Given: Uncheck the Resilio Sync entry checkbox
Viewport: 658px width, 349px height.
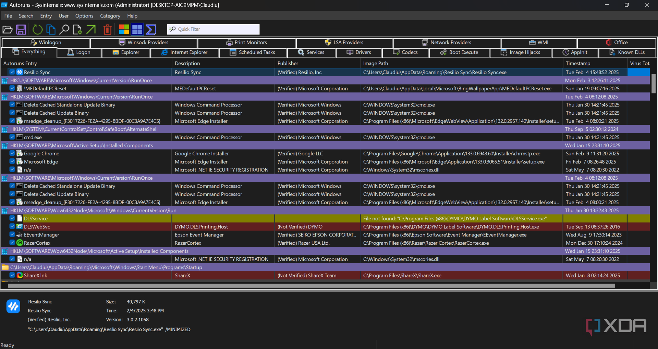Looking at the screenshot, I should (x=12, y=72).
